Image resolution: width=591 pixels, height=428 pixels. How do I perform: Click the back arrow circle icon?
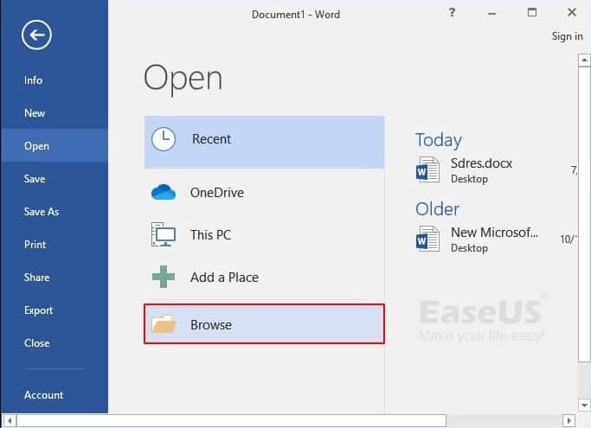click(37, 35)
